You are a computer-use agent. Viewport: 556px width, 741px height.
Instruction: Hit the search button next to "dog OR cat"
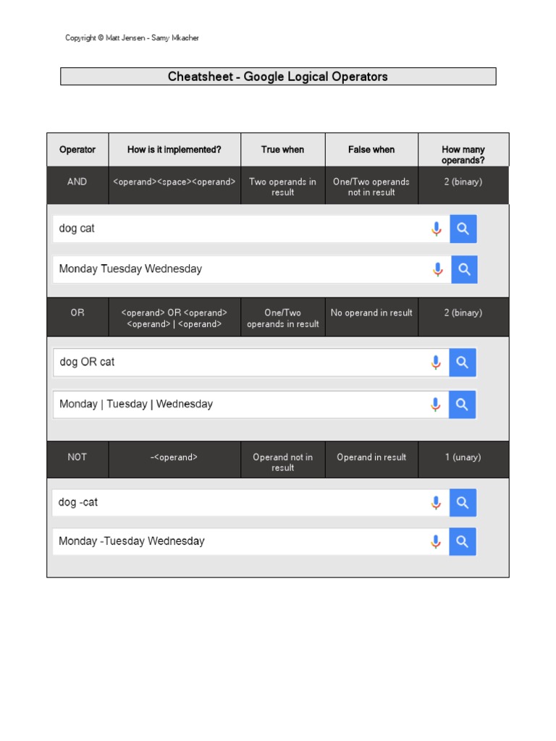(463, 362)
